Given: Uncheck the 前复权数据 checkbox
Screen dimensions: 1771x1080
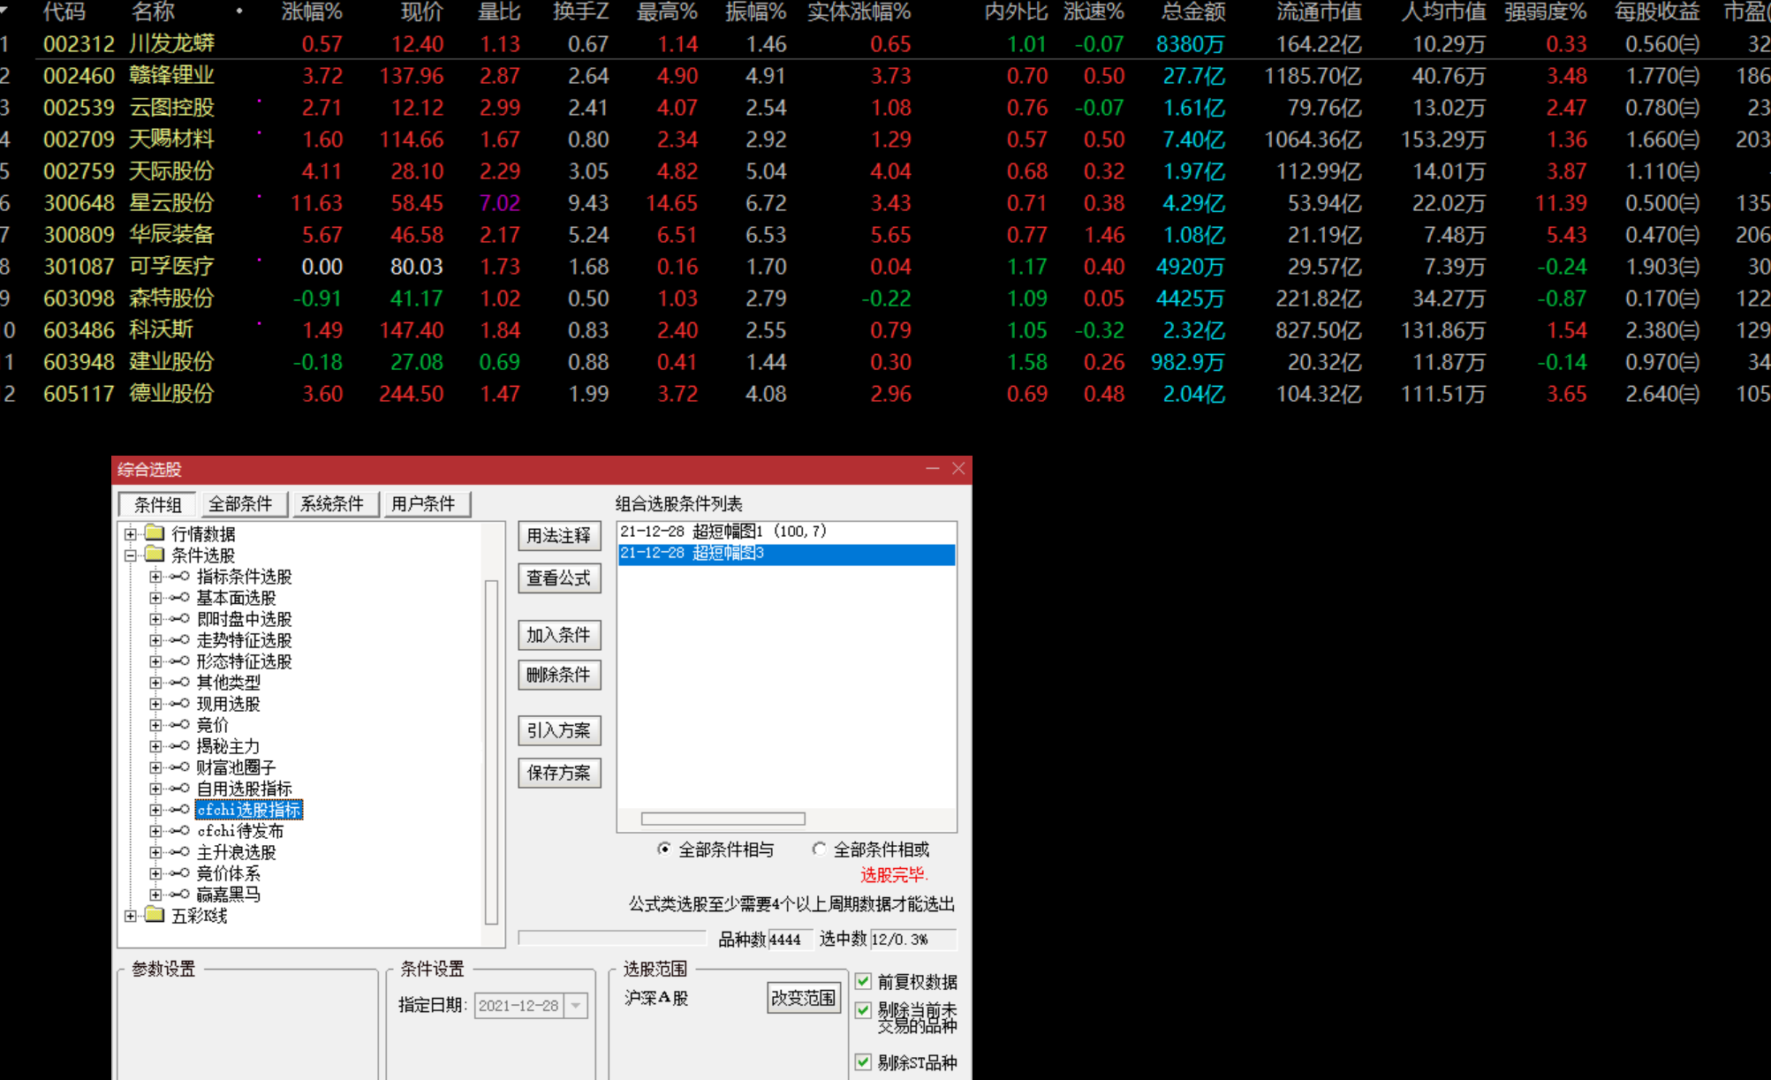Looking at the screenshot, I should (864, 981).
